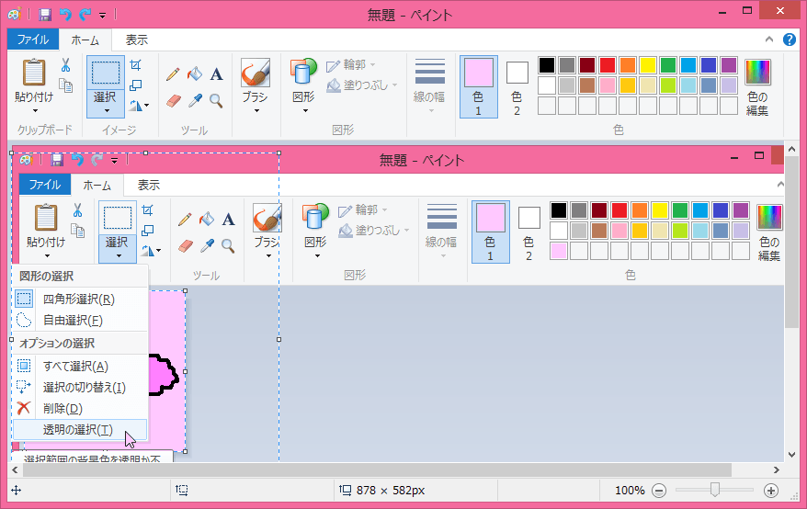This screenshot has height=509, width=807.
Task: Click the pale pink custom swatch in canvas image
Action: [559, 251]
